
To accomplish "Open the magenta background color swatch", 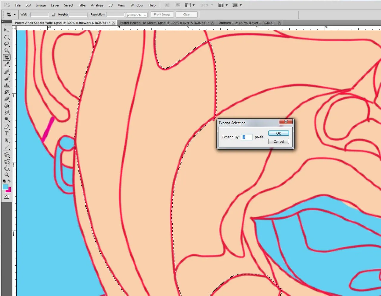I will [9, 190].
